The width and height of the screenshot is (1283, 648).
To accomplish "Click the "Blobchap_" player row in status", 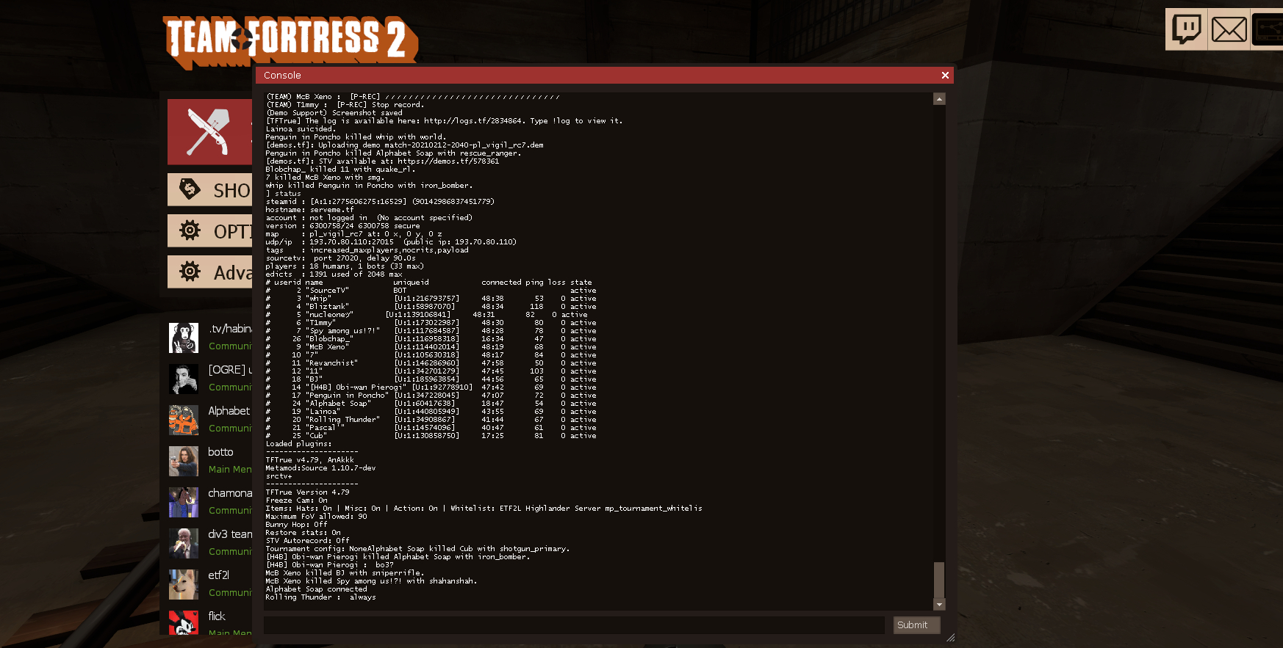I will click(431, 339).
